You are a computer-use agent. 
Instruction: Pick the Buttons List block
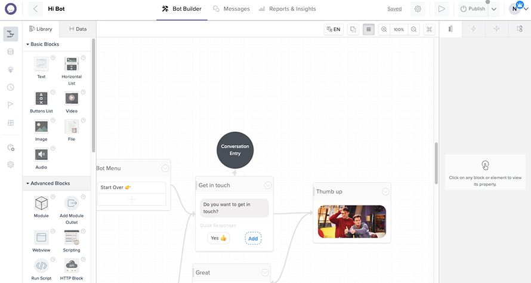41,101
